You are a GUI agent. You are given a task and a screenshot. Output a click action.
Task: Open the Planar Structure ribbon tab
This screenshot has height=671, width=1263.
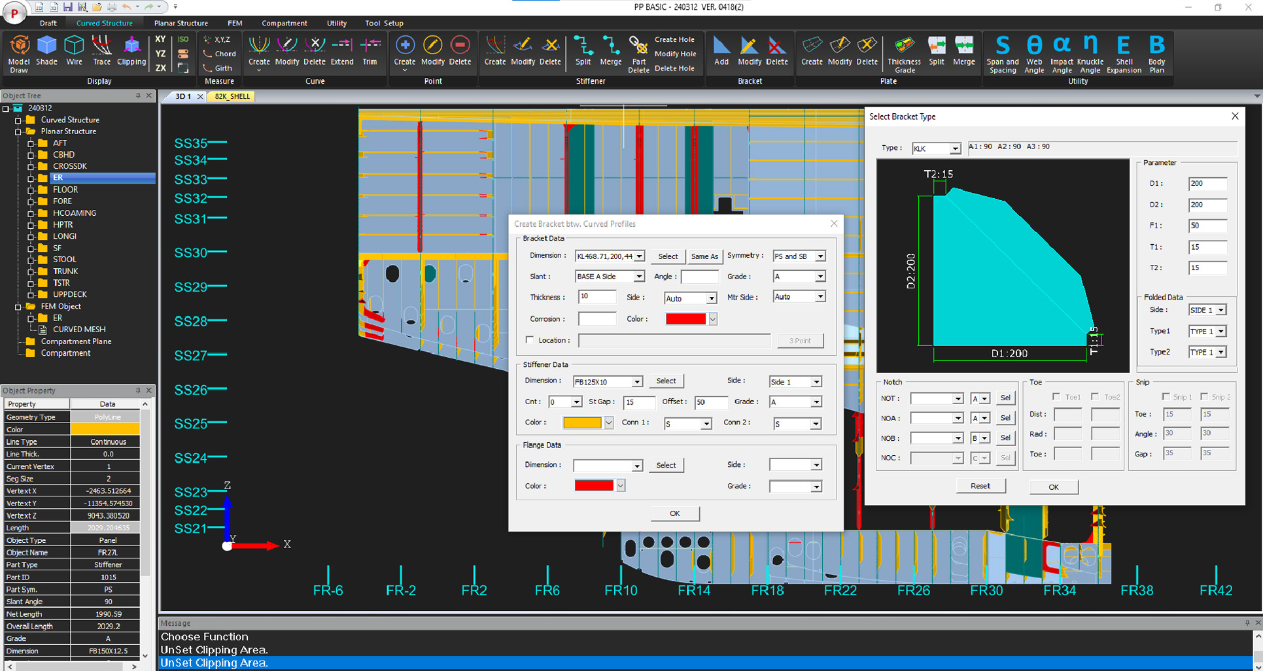click(x=181, y=23)
